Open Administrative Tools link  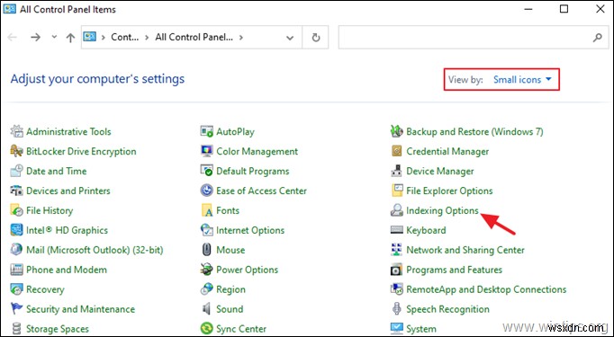[x=68, y=132]
